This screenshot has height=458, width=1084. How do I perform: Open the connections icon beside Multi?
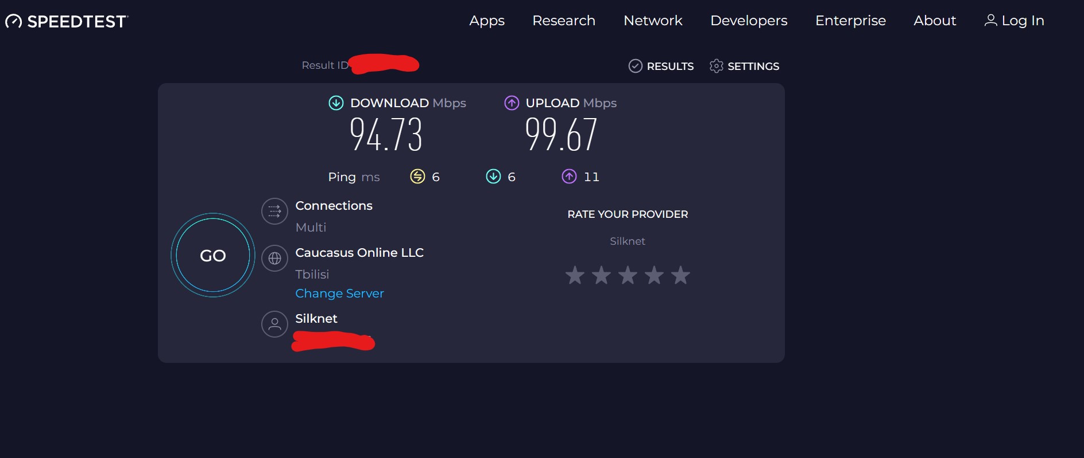[275, 211]
